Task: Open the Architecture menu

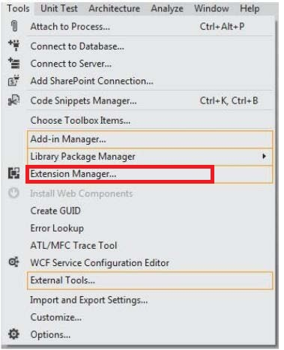Action: (115, 8)
